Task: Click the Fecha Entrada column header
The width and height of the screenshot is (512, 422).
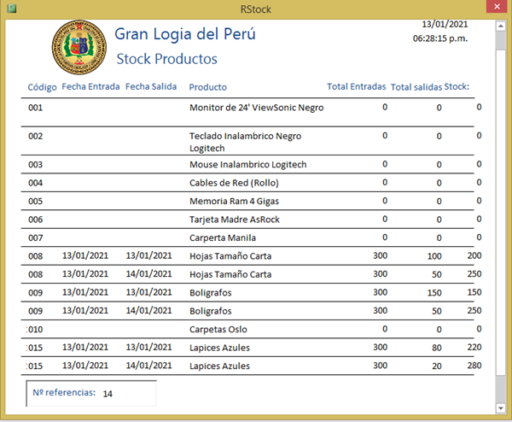Action: 90,86
